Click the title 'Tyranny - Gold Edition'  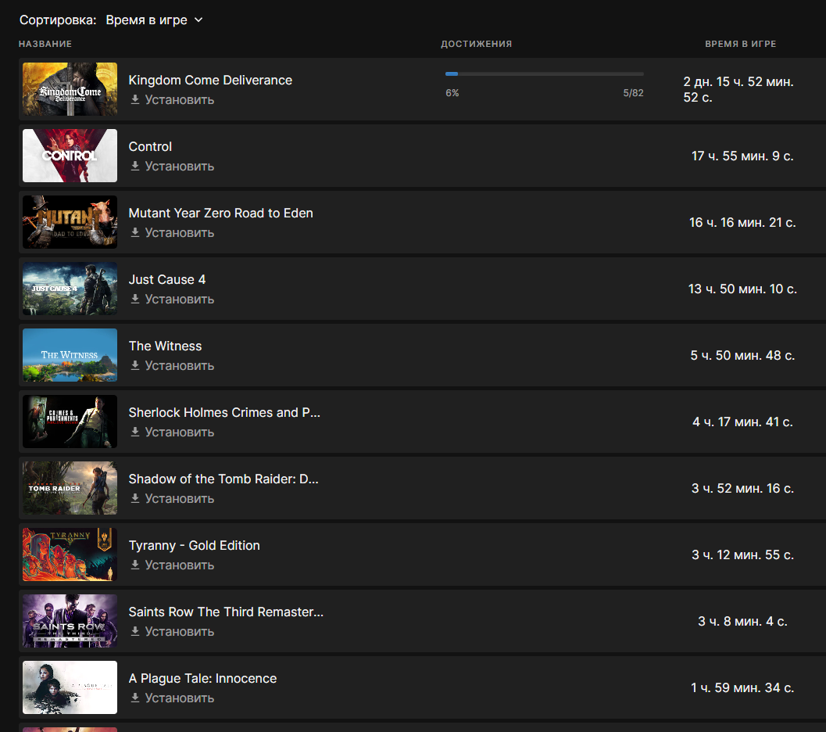[x=195, y=545]
